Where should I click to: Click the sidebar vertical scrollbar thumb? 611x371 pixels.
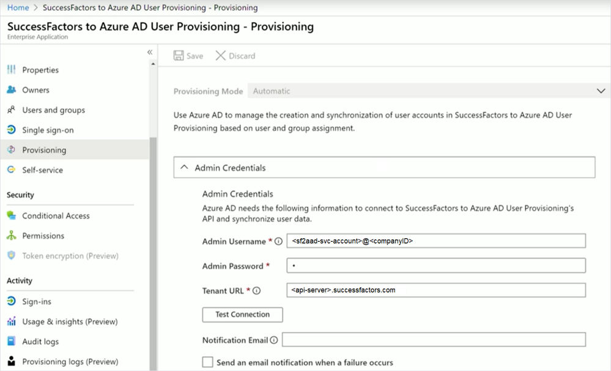[x=153, y=253]
